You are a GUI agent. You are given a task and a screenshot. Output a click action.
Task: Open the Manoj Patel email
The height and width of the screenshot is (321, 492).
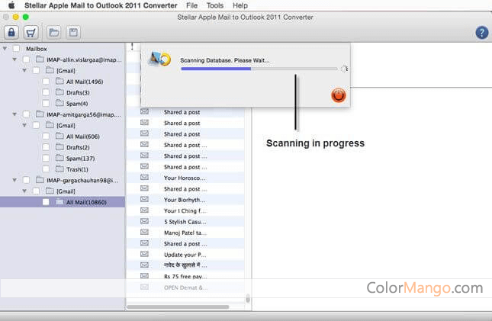(x=182, y=233)
